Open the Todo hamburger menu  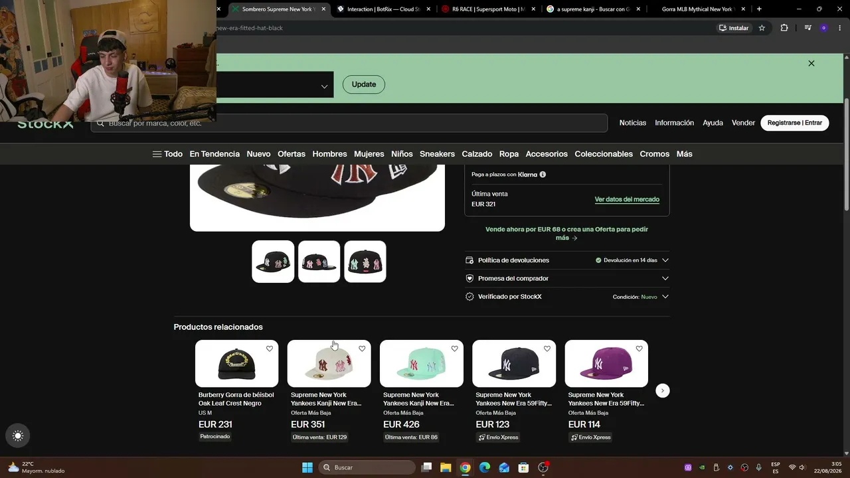(167, 154)
